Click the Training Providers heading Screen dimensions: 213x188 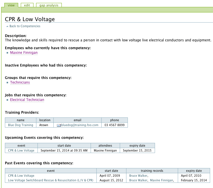22,113
